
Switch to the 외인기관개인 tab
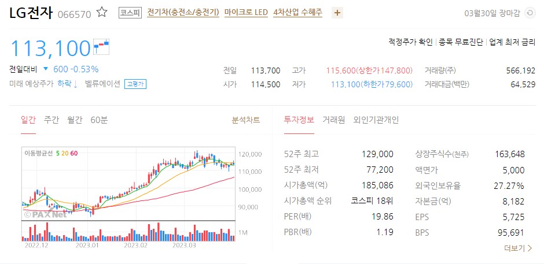click(376, 120)
